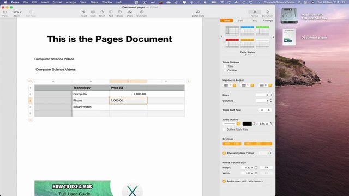
Task: Open the outline colour wheel picker
Action: [254, 124]
